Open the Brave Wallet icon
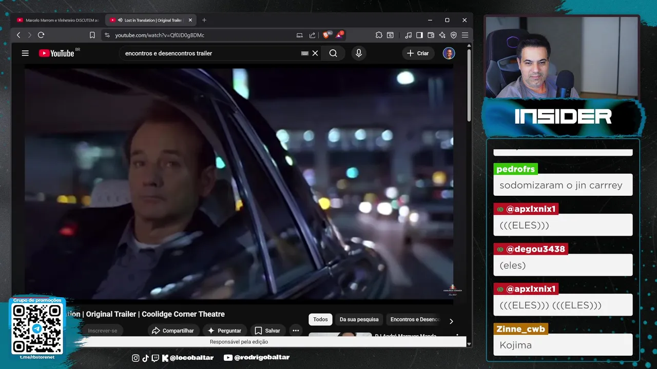The image size is (657, 369). point(431,35)
